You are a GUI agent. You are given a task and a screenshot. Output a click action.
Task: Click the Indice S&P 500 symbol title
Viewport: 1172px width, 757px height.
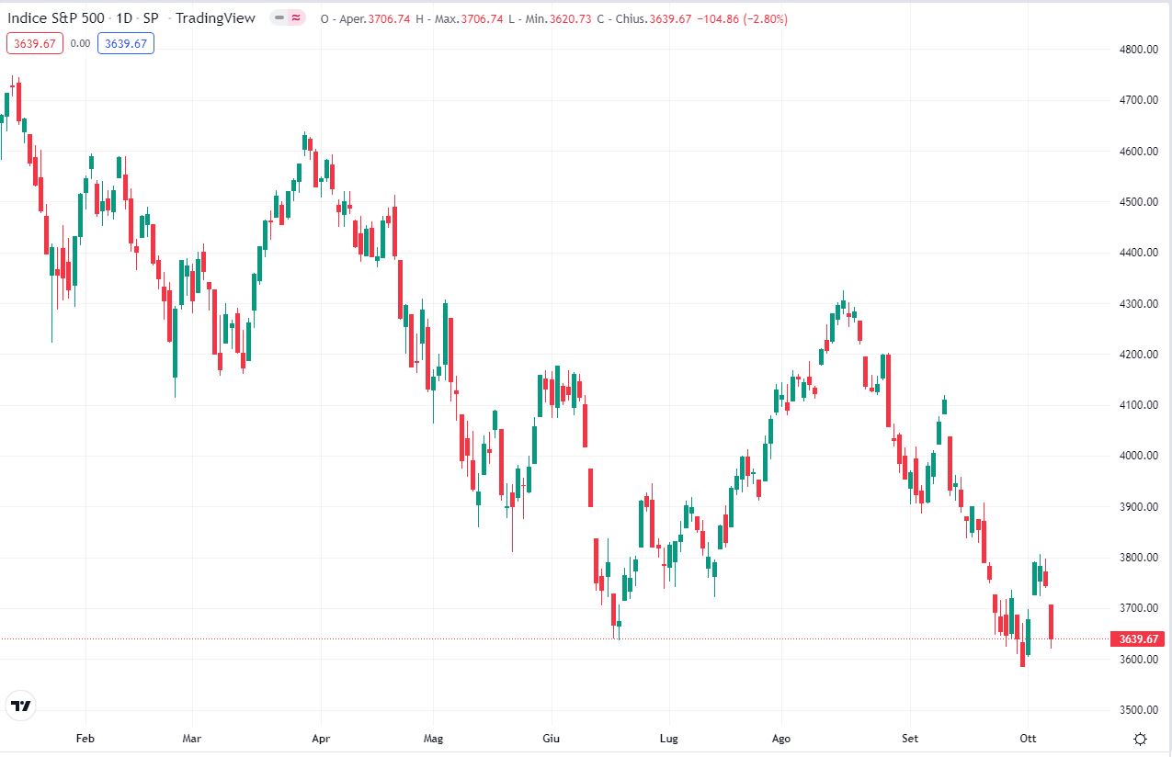pyautogui.click(x=58, y=18)
